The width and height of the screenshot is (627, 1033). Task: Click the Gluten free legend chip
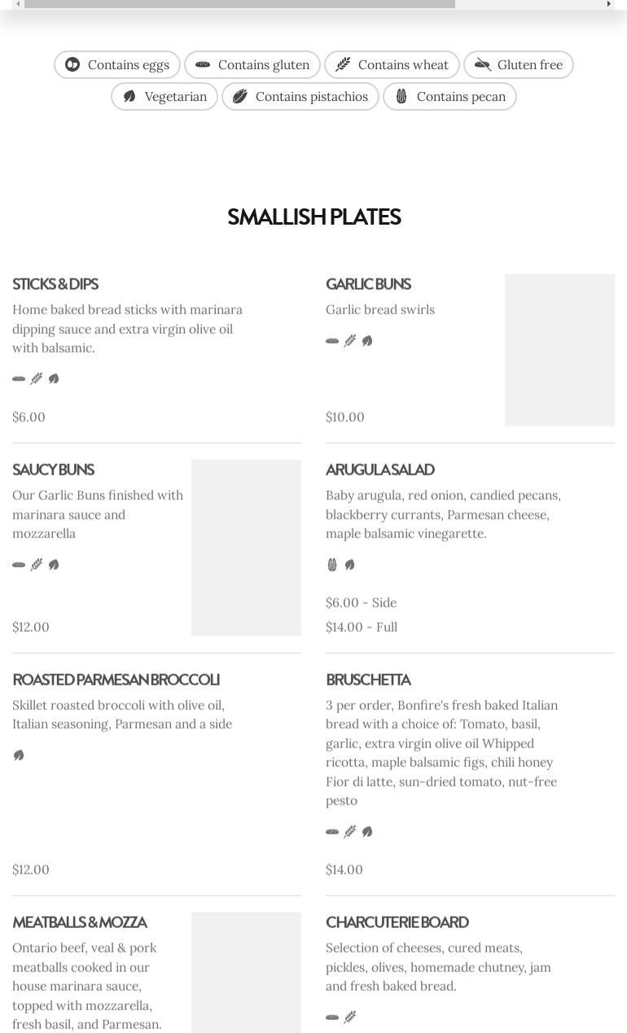coord(519,65)
